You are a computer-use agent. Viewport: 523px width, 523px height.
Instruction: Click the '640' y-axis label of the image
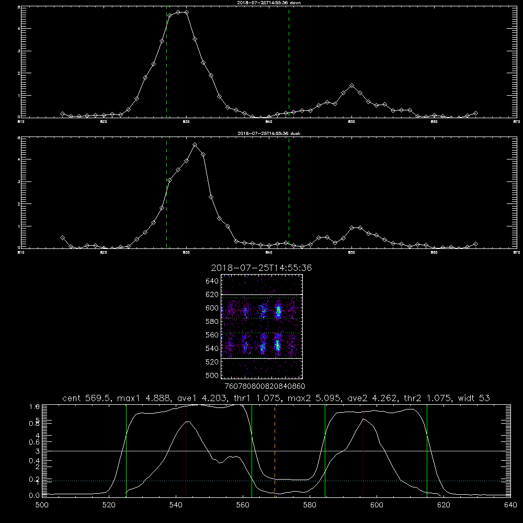(212, 281)
